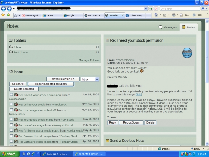Expand the Quick Tabs list dropdown arrow
Viewport: 209px width, 157px height.
tap(20, 15)
